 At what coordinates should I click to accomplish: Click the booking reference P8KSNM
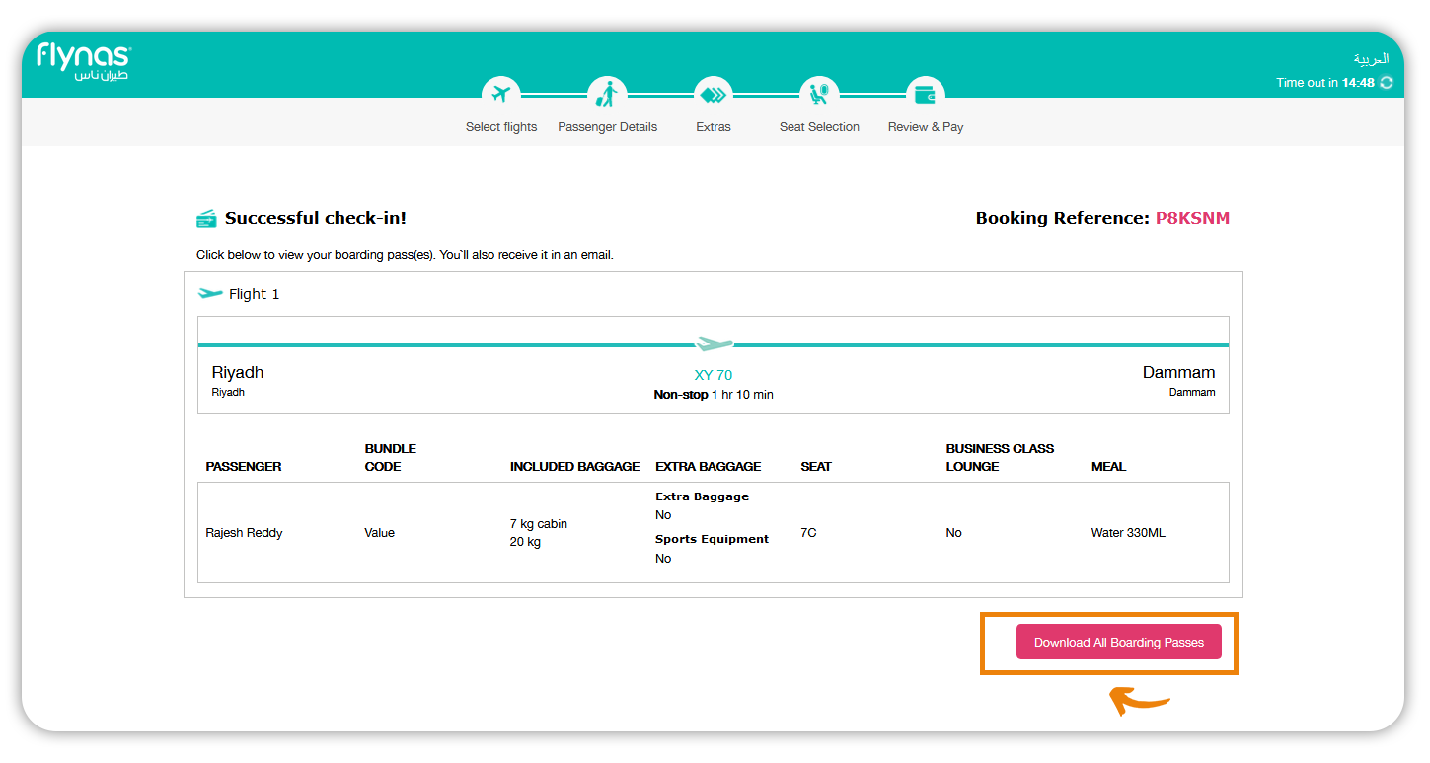[1192, 217]
